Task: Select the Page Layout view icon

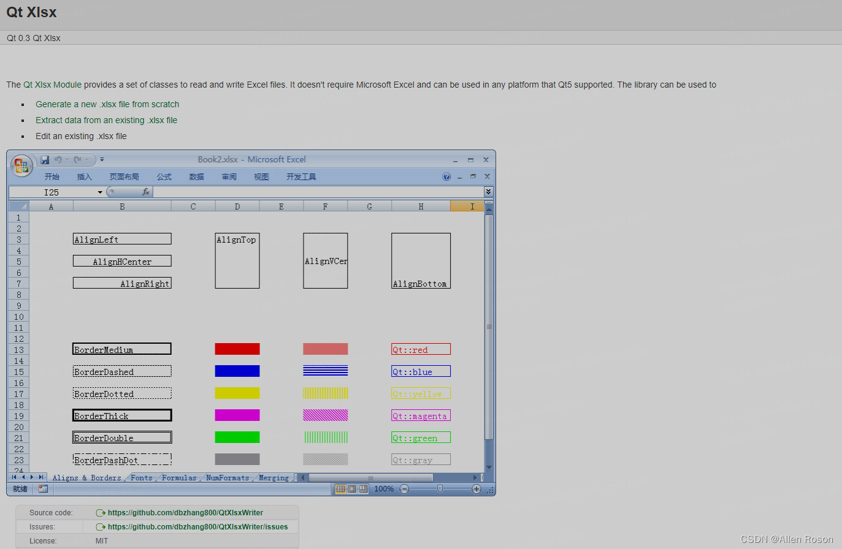Action: point(350,488)
